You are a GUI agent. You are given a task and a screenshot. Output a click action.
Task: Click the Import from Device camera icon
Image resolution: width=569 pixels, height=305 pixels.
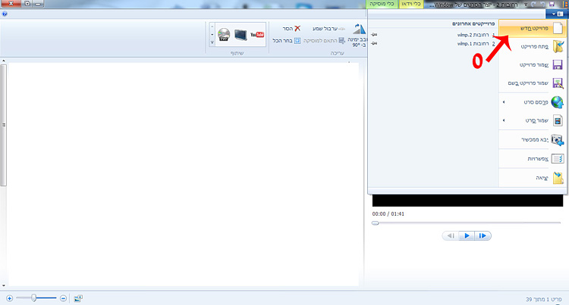pyautogui.click(x=558, y=140)
